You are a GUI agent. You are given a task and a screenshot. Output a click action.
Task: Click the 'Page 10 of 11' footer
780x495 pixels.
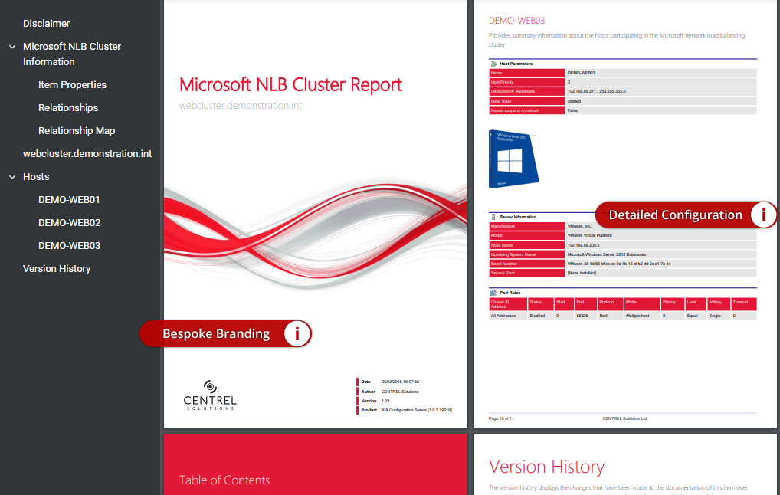coord(501,418)
